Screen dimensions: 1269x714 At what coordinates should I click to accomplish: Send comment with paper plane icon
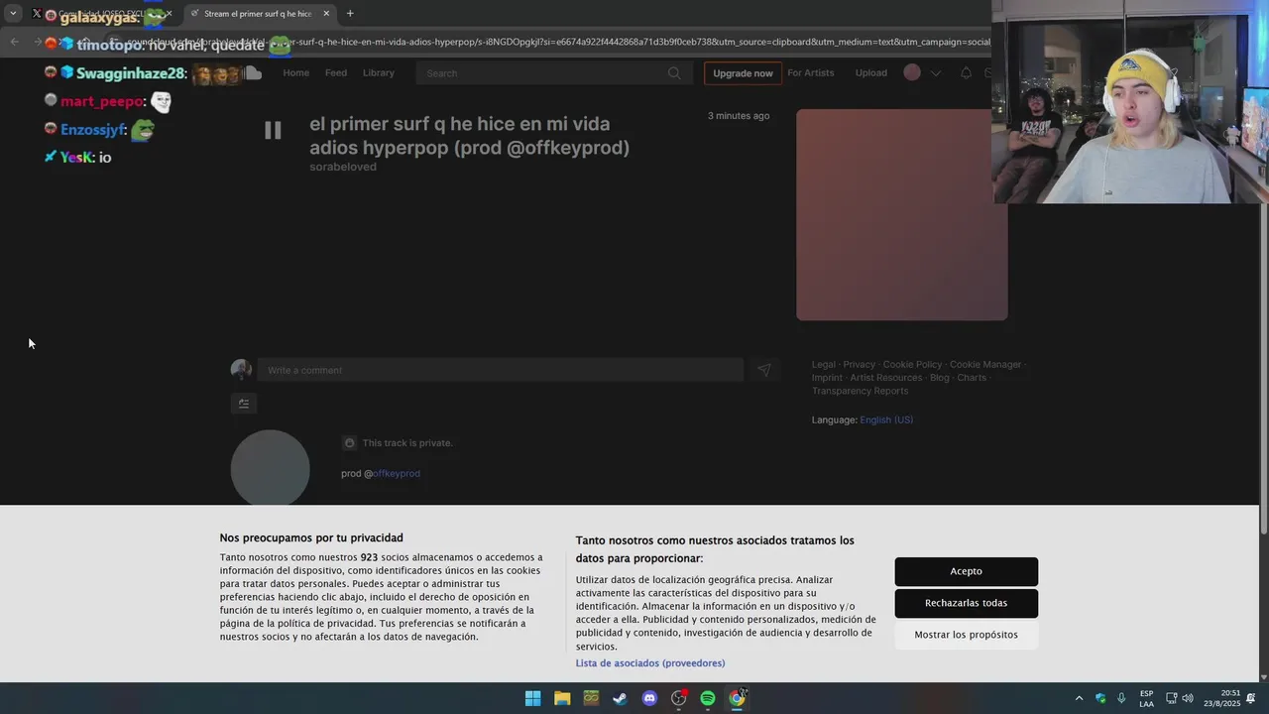click(x=764, y=370)
